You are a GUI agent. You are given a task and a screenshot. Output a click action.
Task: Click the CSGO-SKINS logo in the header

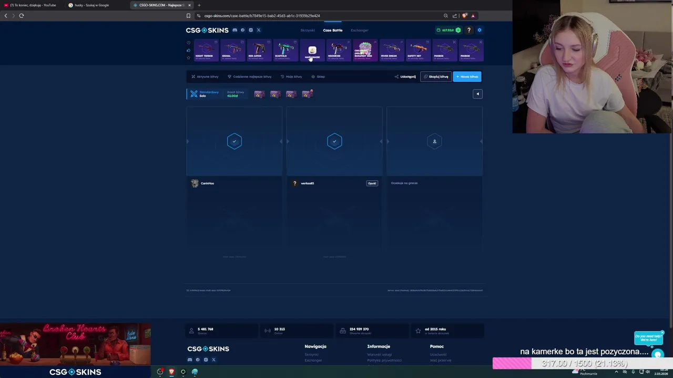[x=207, y=30]
